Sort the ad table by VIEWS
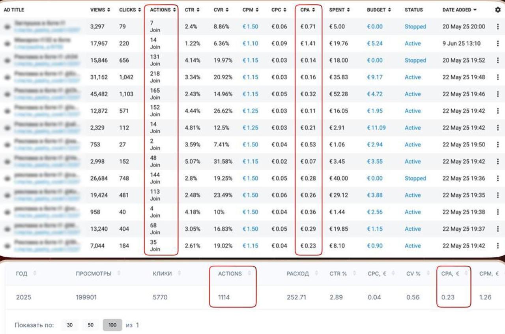Screen dimensions: 505x334 click(x=100, y=9)
